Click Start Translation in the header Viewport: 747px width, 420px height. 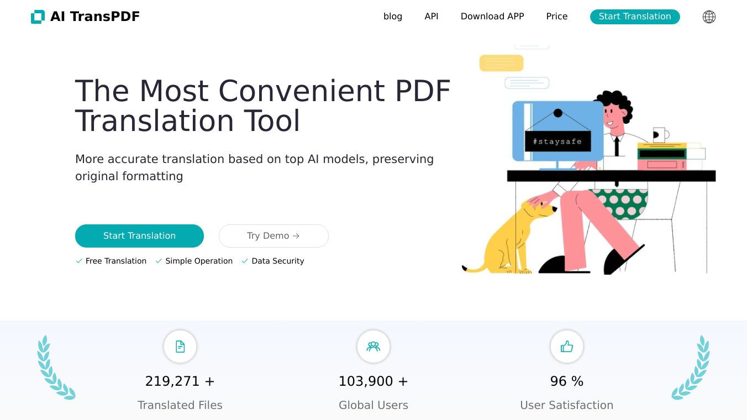pos(635,17)
